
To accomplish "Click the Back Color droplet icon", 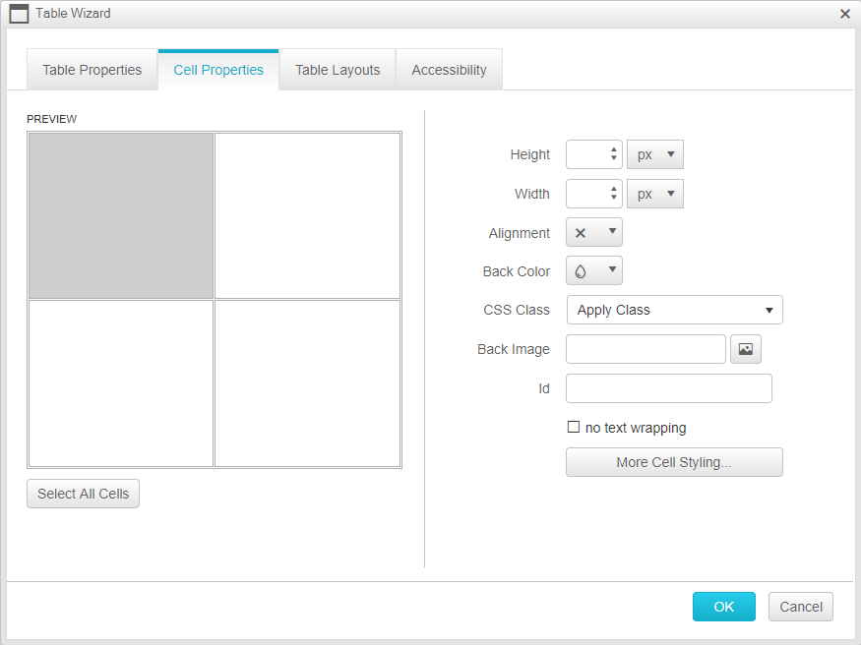I will click(581, 271).
